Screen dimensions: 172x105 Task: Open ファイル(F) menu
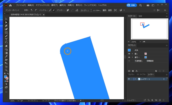[x=21, y=5]
